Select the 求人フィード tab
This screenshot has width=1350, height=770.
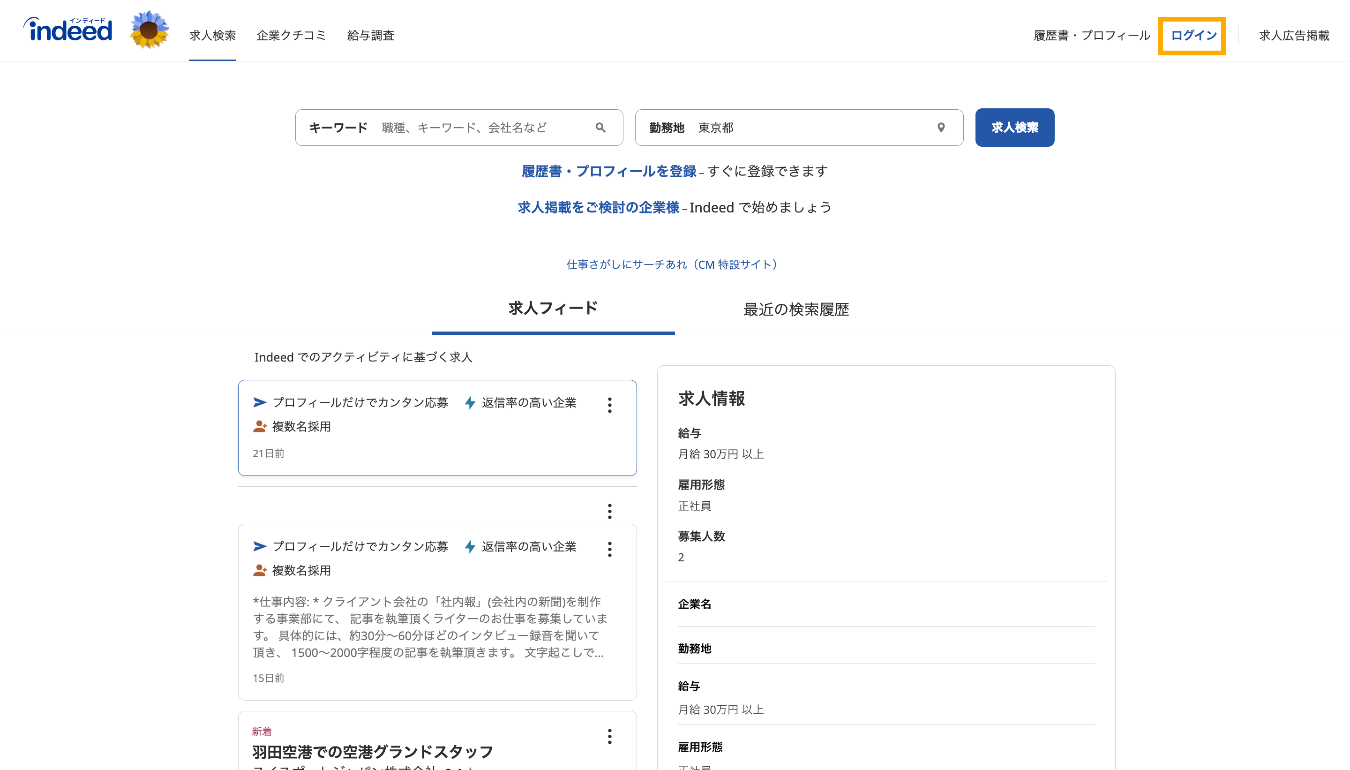click(553, 308)
